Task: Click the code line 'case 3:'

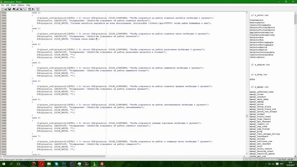Action: pyautogui.click(x=36, y=63)
